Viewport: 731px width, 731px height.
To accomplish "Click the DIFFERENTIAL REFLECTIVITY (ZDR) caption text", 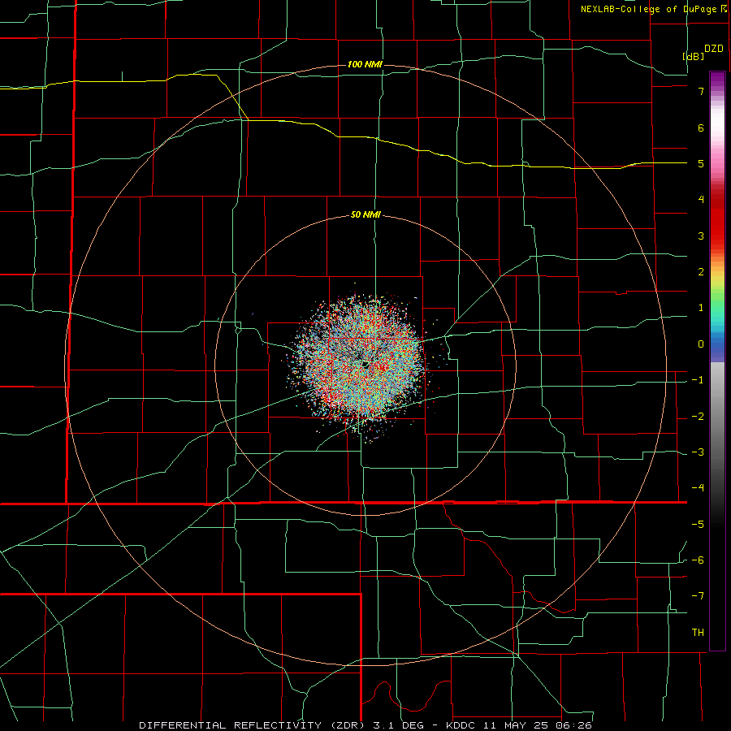I will (253, 725).
